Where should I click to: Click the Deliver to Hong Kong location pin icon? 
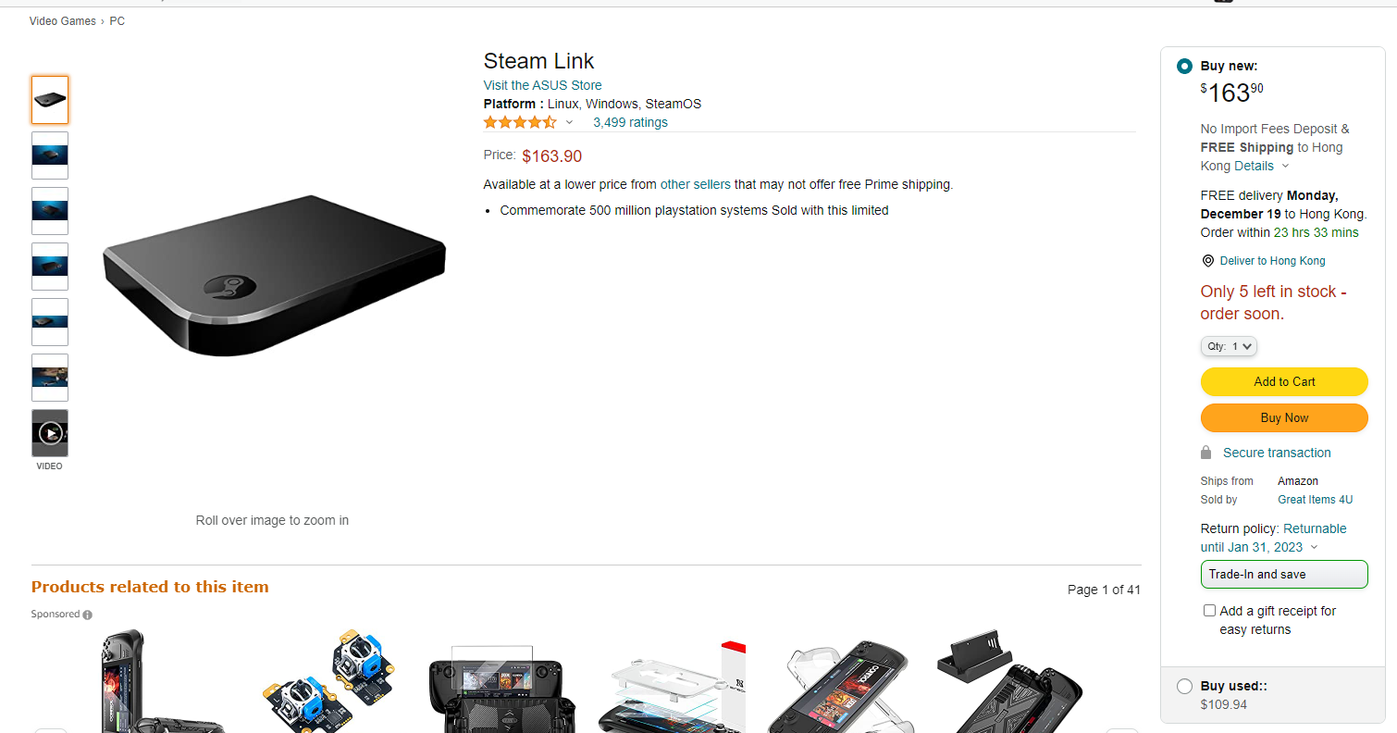1207,261
